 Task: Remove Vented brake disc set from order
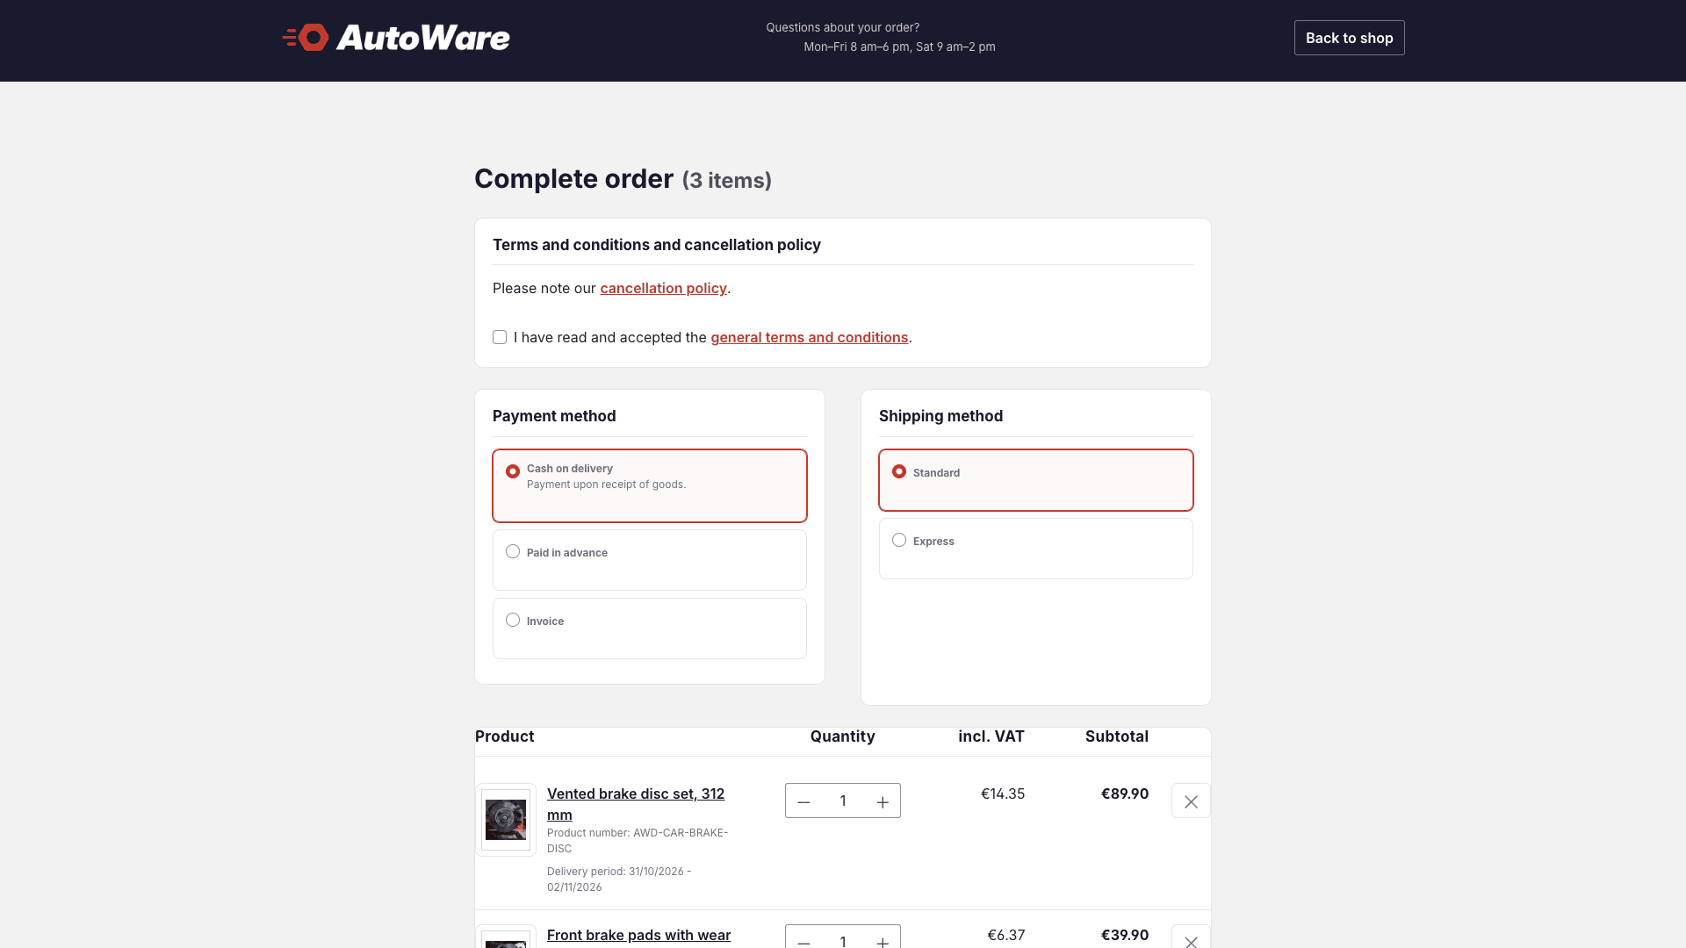(x=1191, y=801)
